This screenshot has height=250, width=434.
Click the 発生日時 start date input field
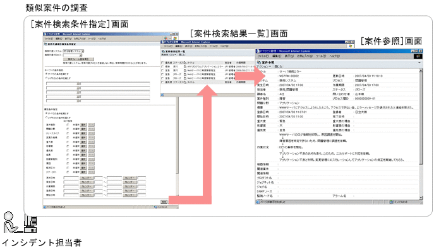click(71, 182)
